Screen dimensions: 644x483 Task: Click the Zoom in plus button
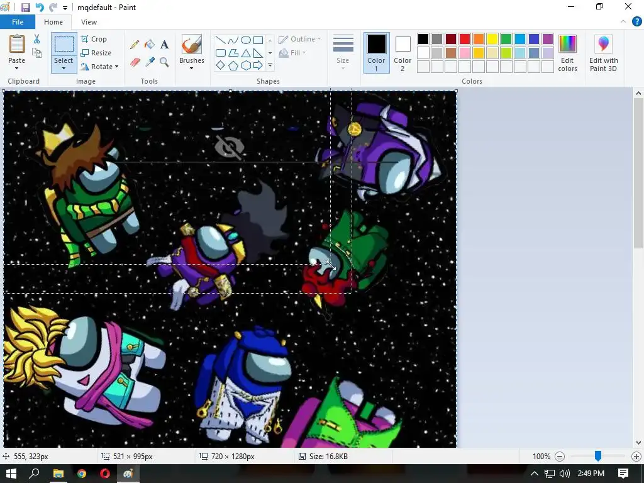[636, 457]
